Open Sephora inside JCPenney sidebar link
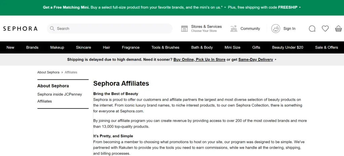The image size is (344, 156). coord(59,94)
